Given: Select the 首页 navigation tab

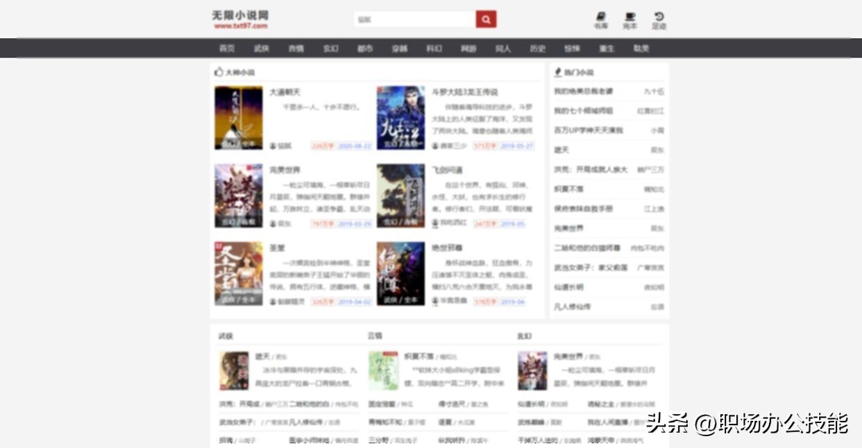Looking at the screenshot, I should tap(227, 49).
